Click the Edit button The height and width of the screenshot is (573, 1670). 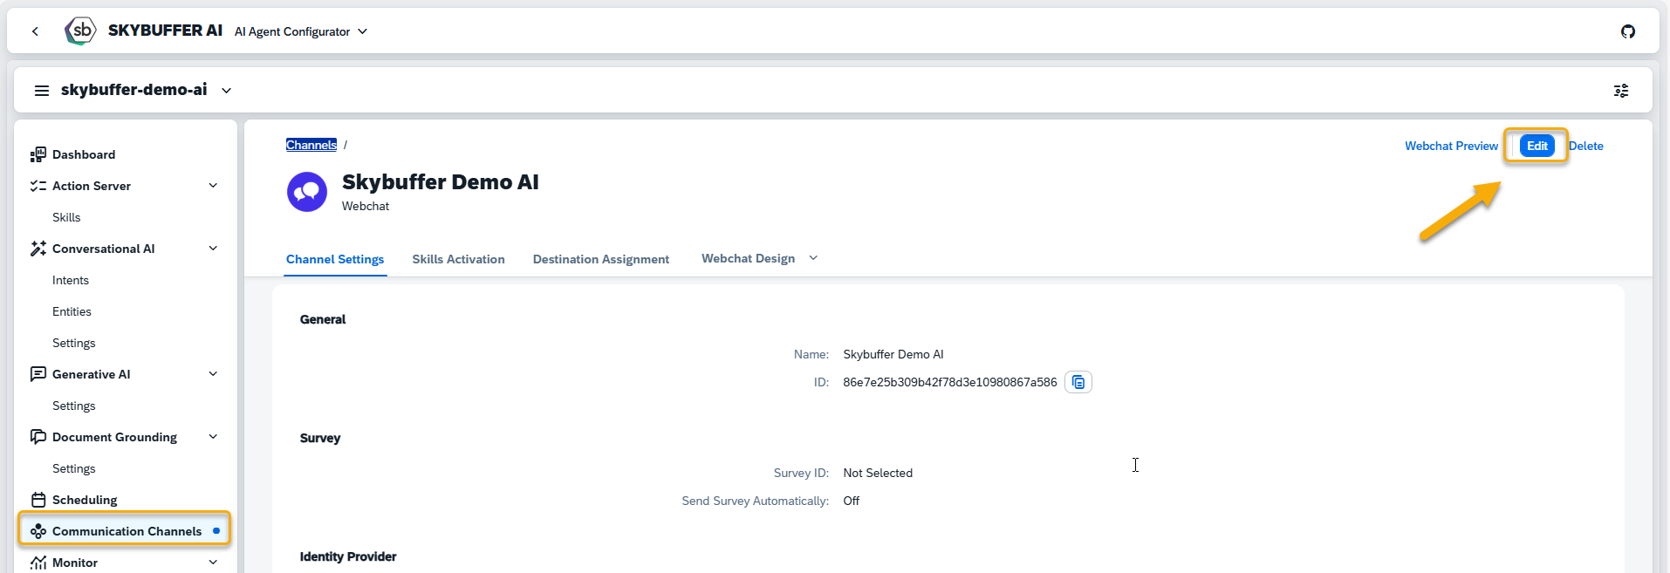click(1537, 146)
